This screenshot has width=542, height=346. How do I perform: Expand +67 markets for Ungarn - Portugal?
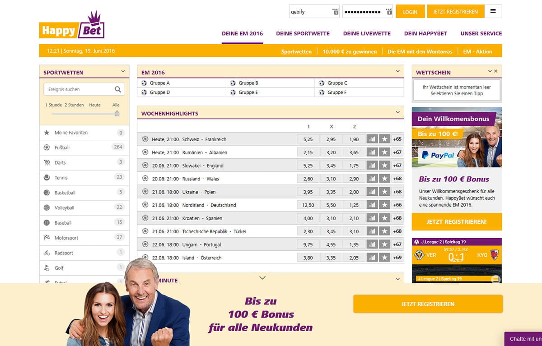pos(397,244)
